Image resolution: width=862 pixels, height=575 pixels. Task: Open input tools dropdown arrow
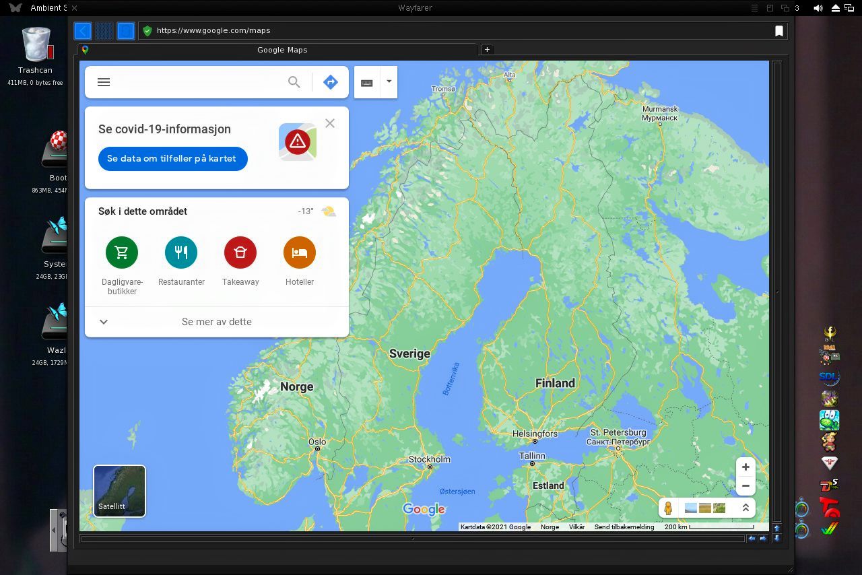389,81
